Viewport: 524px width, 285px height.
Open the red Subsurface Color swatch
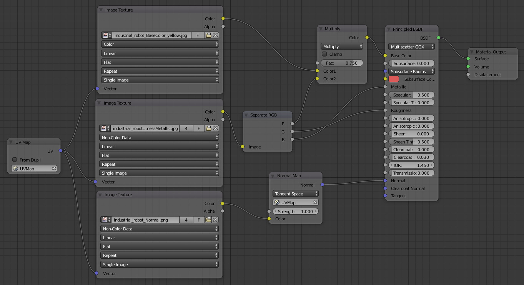tap(394, 79)
